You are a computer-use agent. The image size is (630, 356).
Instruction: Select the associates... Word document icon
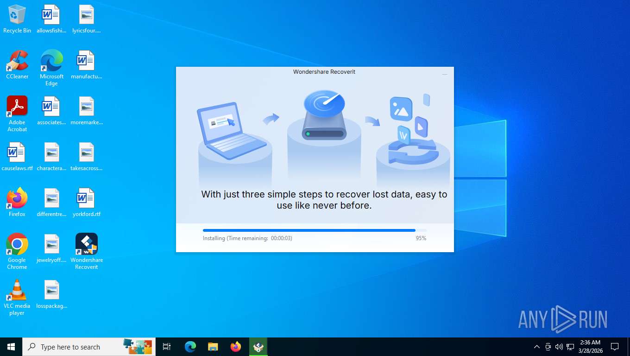(x=51, y=111)
